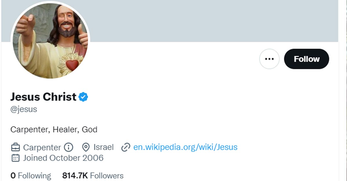Click the Israel location text
Screen dimensions: 347x181
pos(104,147)
